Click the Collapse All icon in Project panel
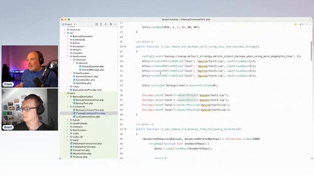 point(105,24)
